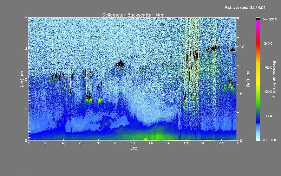Click the 'Plot updated: 23:44:01' timestamp
281x176 pixels.
[x=245, y=7]
